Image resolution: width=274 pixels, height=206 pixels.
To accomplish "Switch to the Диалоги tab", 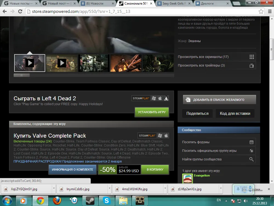I will pyautogui.click(x=212, y=3).
